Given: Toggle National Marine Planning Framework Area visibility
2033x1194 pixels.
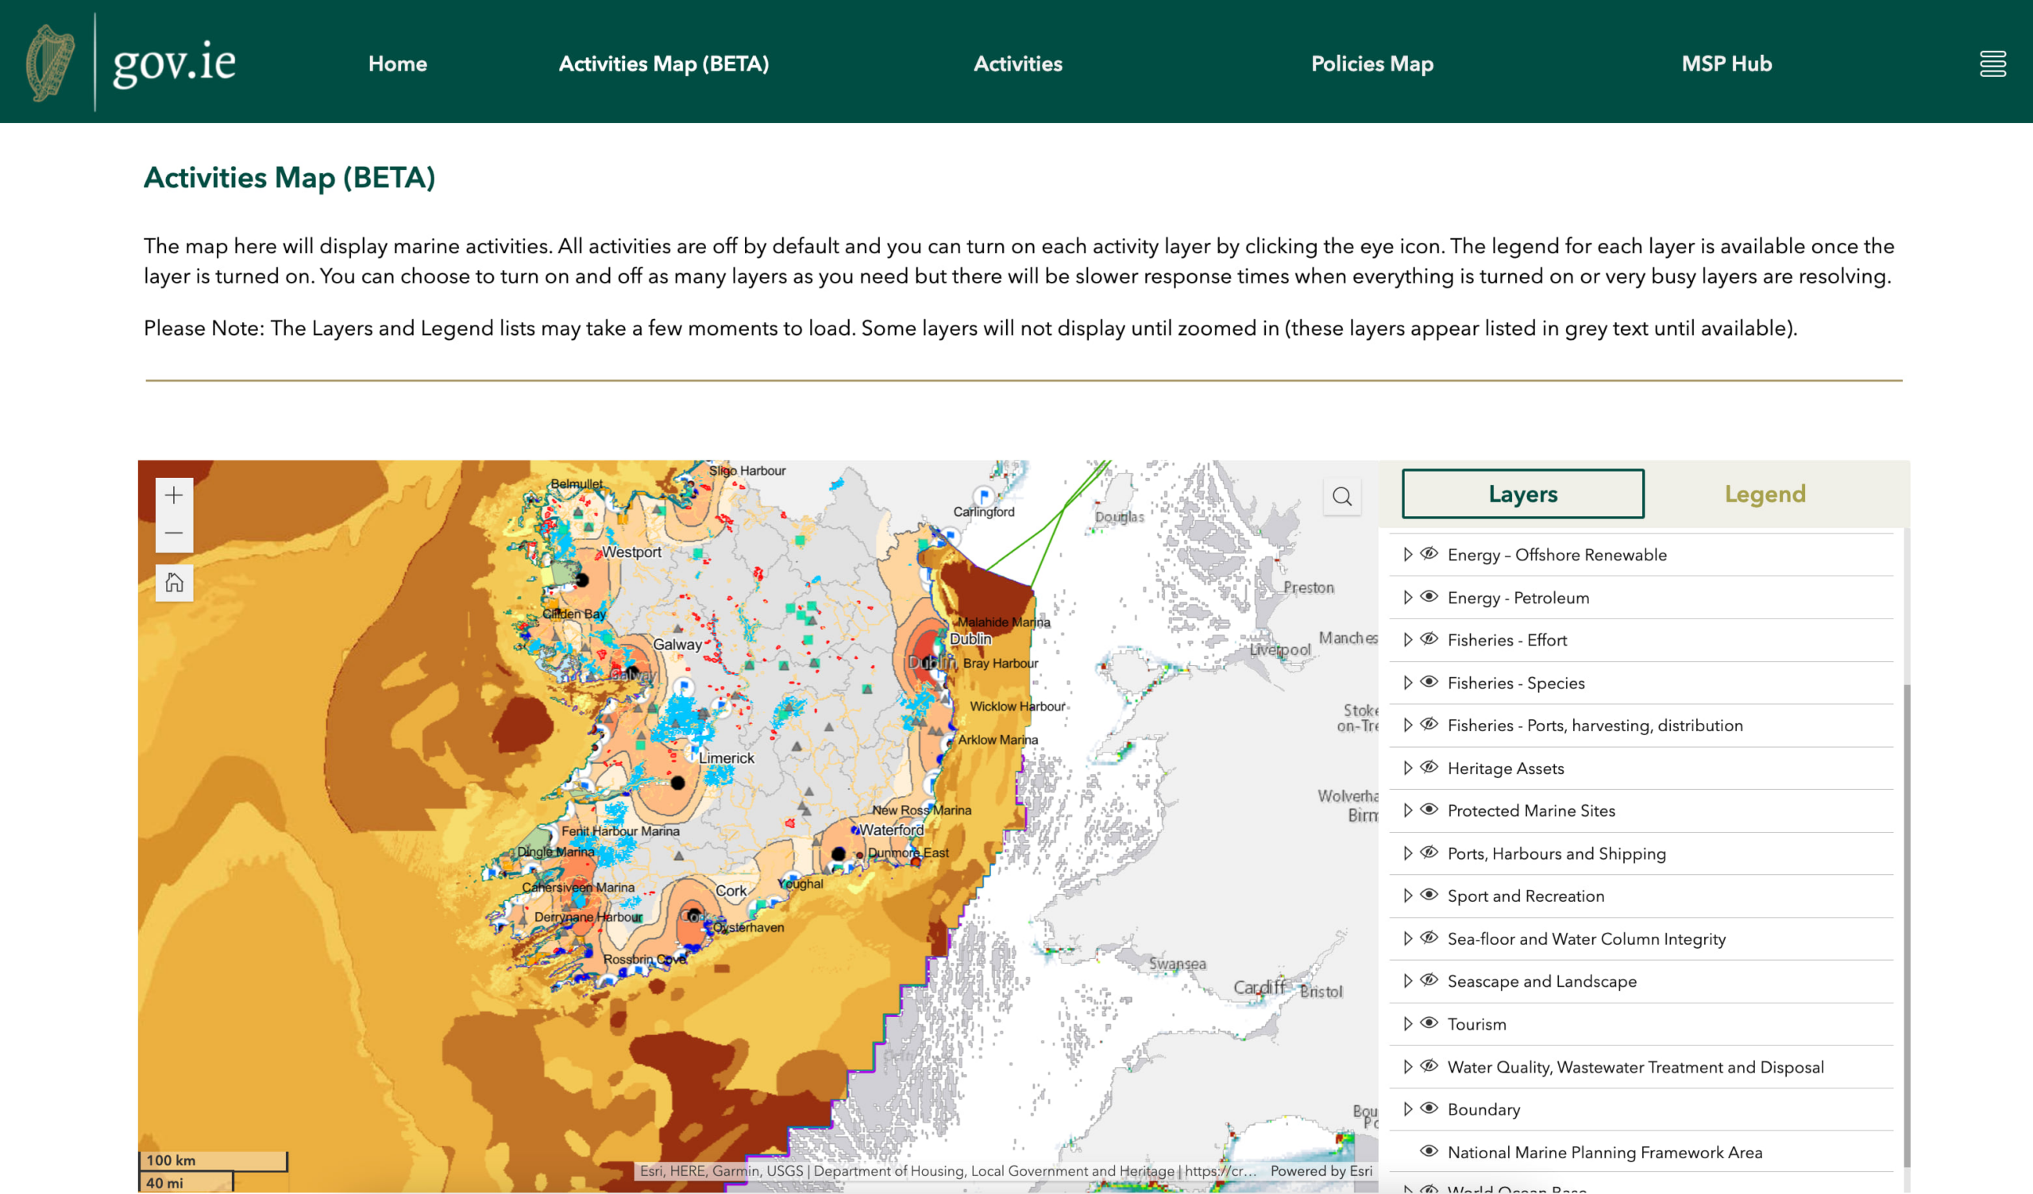Looking at the screenshot, I should 1429,1151.
